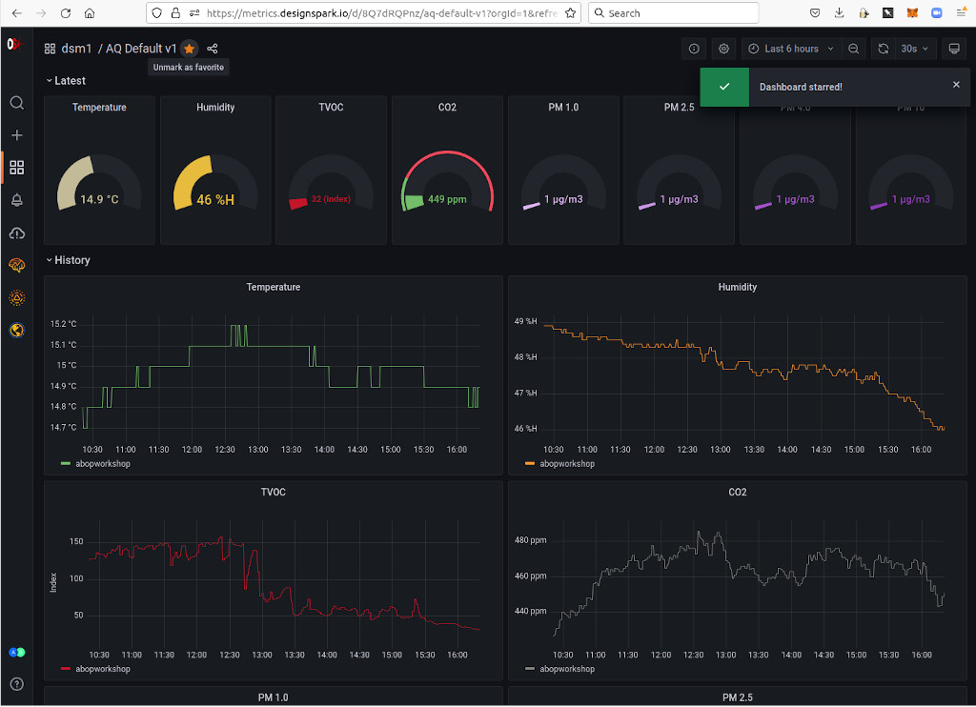Click the zoom out time range icon
The width and height of the screenshot is (976, 707).
853,49
